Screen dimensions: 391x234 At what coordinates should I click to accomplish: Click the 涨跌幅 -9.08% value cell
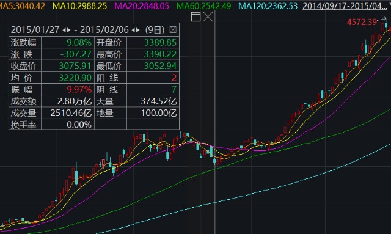(x=68, y=43)
